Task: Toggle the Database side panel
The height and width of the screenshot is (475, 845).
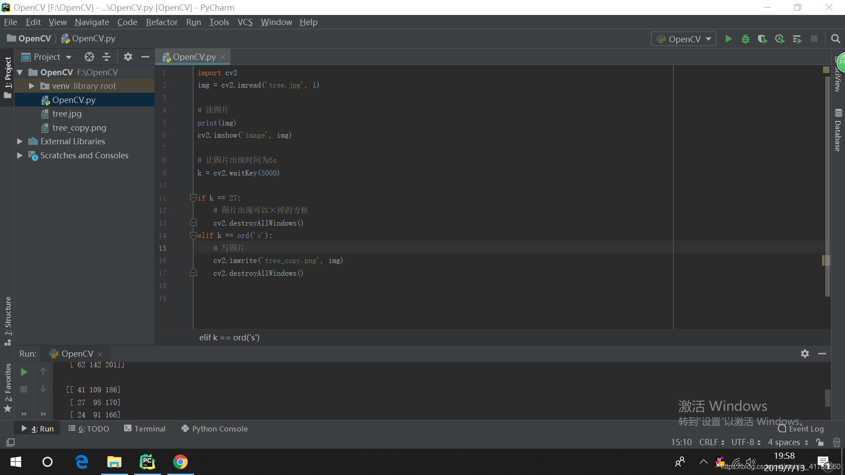Action: [838, 130]
